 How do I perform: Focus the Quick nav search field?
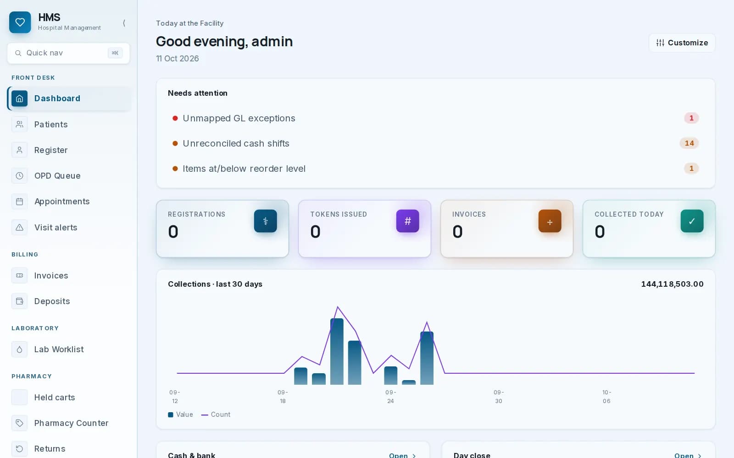tap(68, 53)
